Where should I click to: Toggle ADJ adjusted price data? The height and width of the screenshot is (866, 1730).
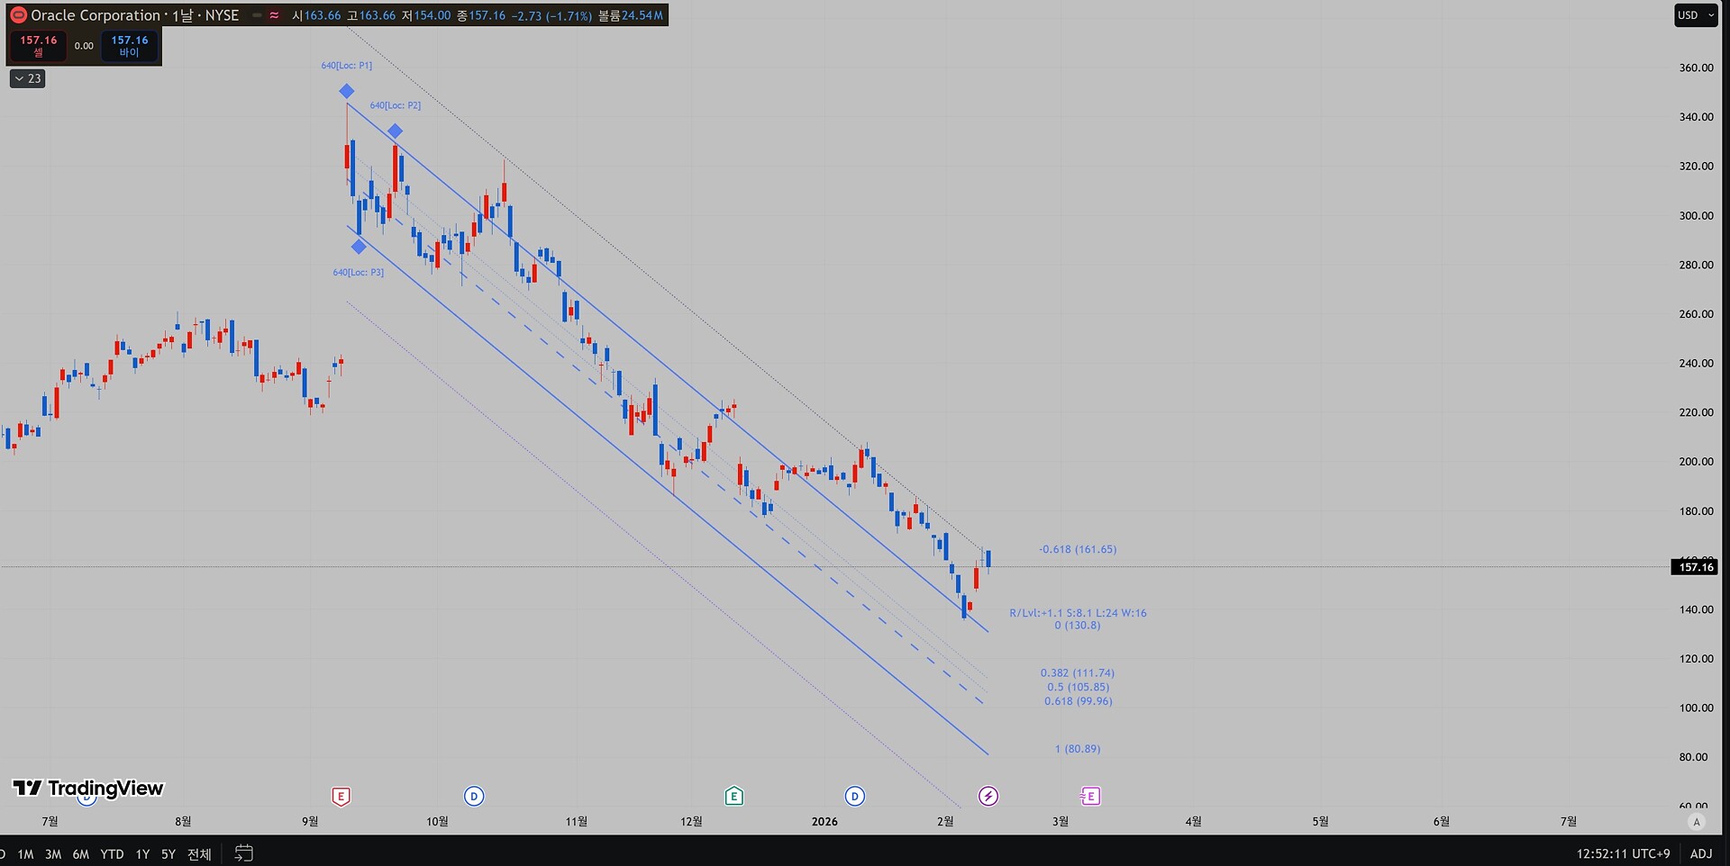pos(1701,853)
